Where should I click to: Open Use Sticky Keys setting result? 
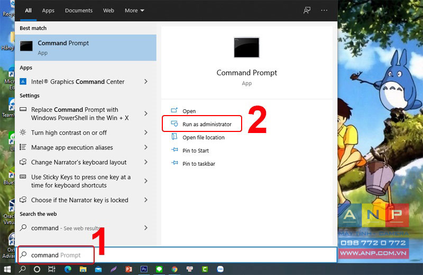click(81, 181)
